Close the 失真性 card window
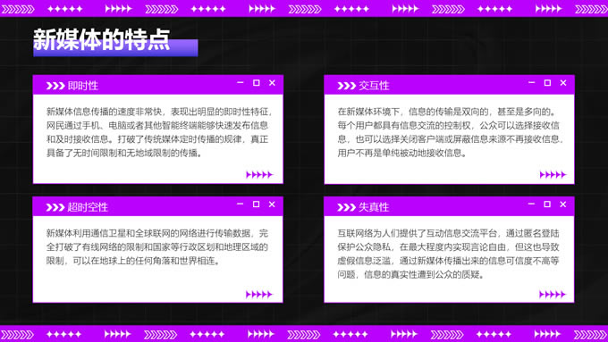 point(563,204)
